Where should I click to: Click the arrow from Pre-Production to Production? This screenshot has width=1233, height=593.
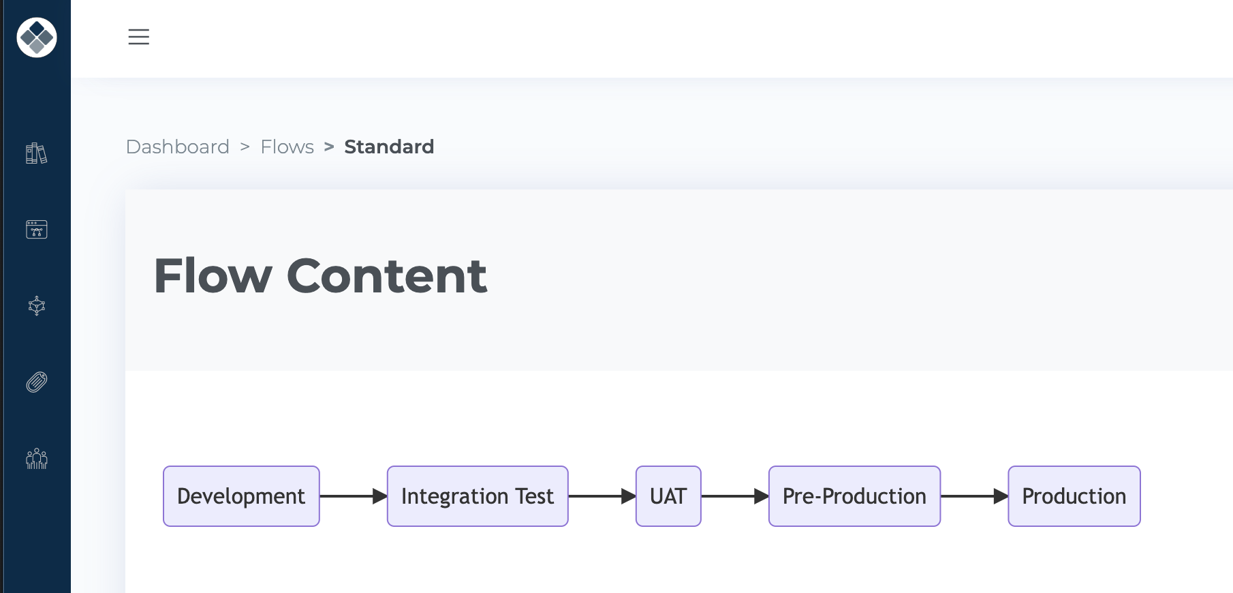(974, 496)
